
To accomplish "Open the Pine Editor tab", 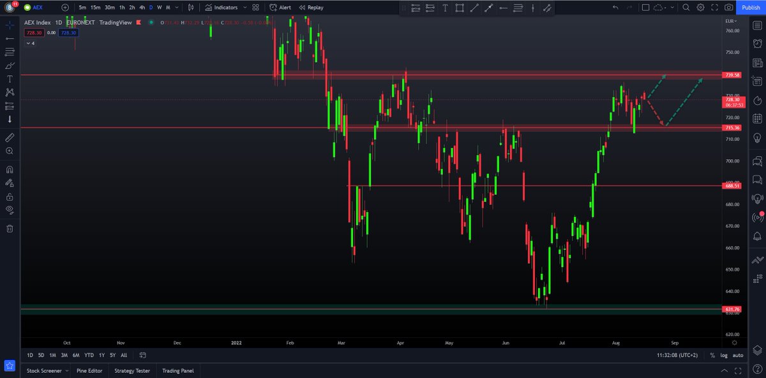I will [x=90, y=370].
